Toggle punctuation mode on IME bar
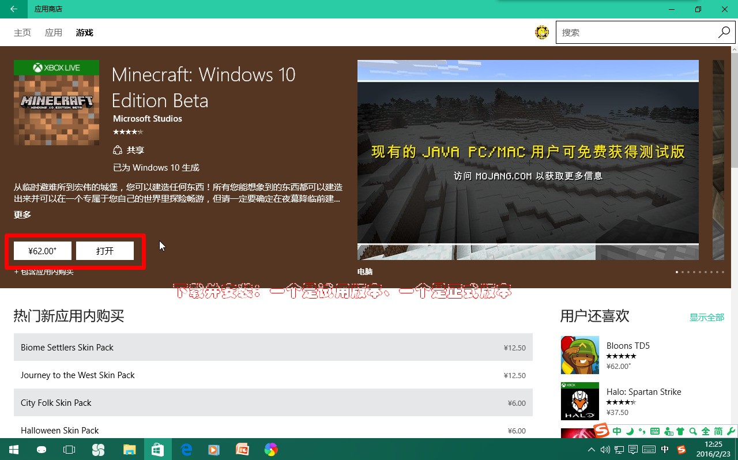 642,431
